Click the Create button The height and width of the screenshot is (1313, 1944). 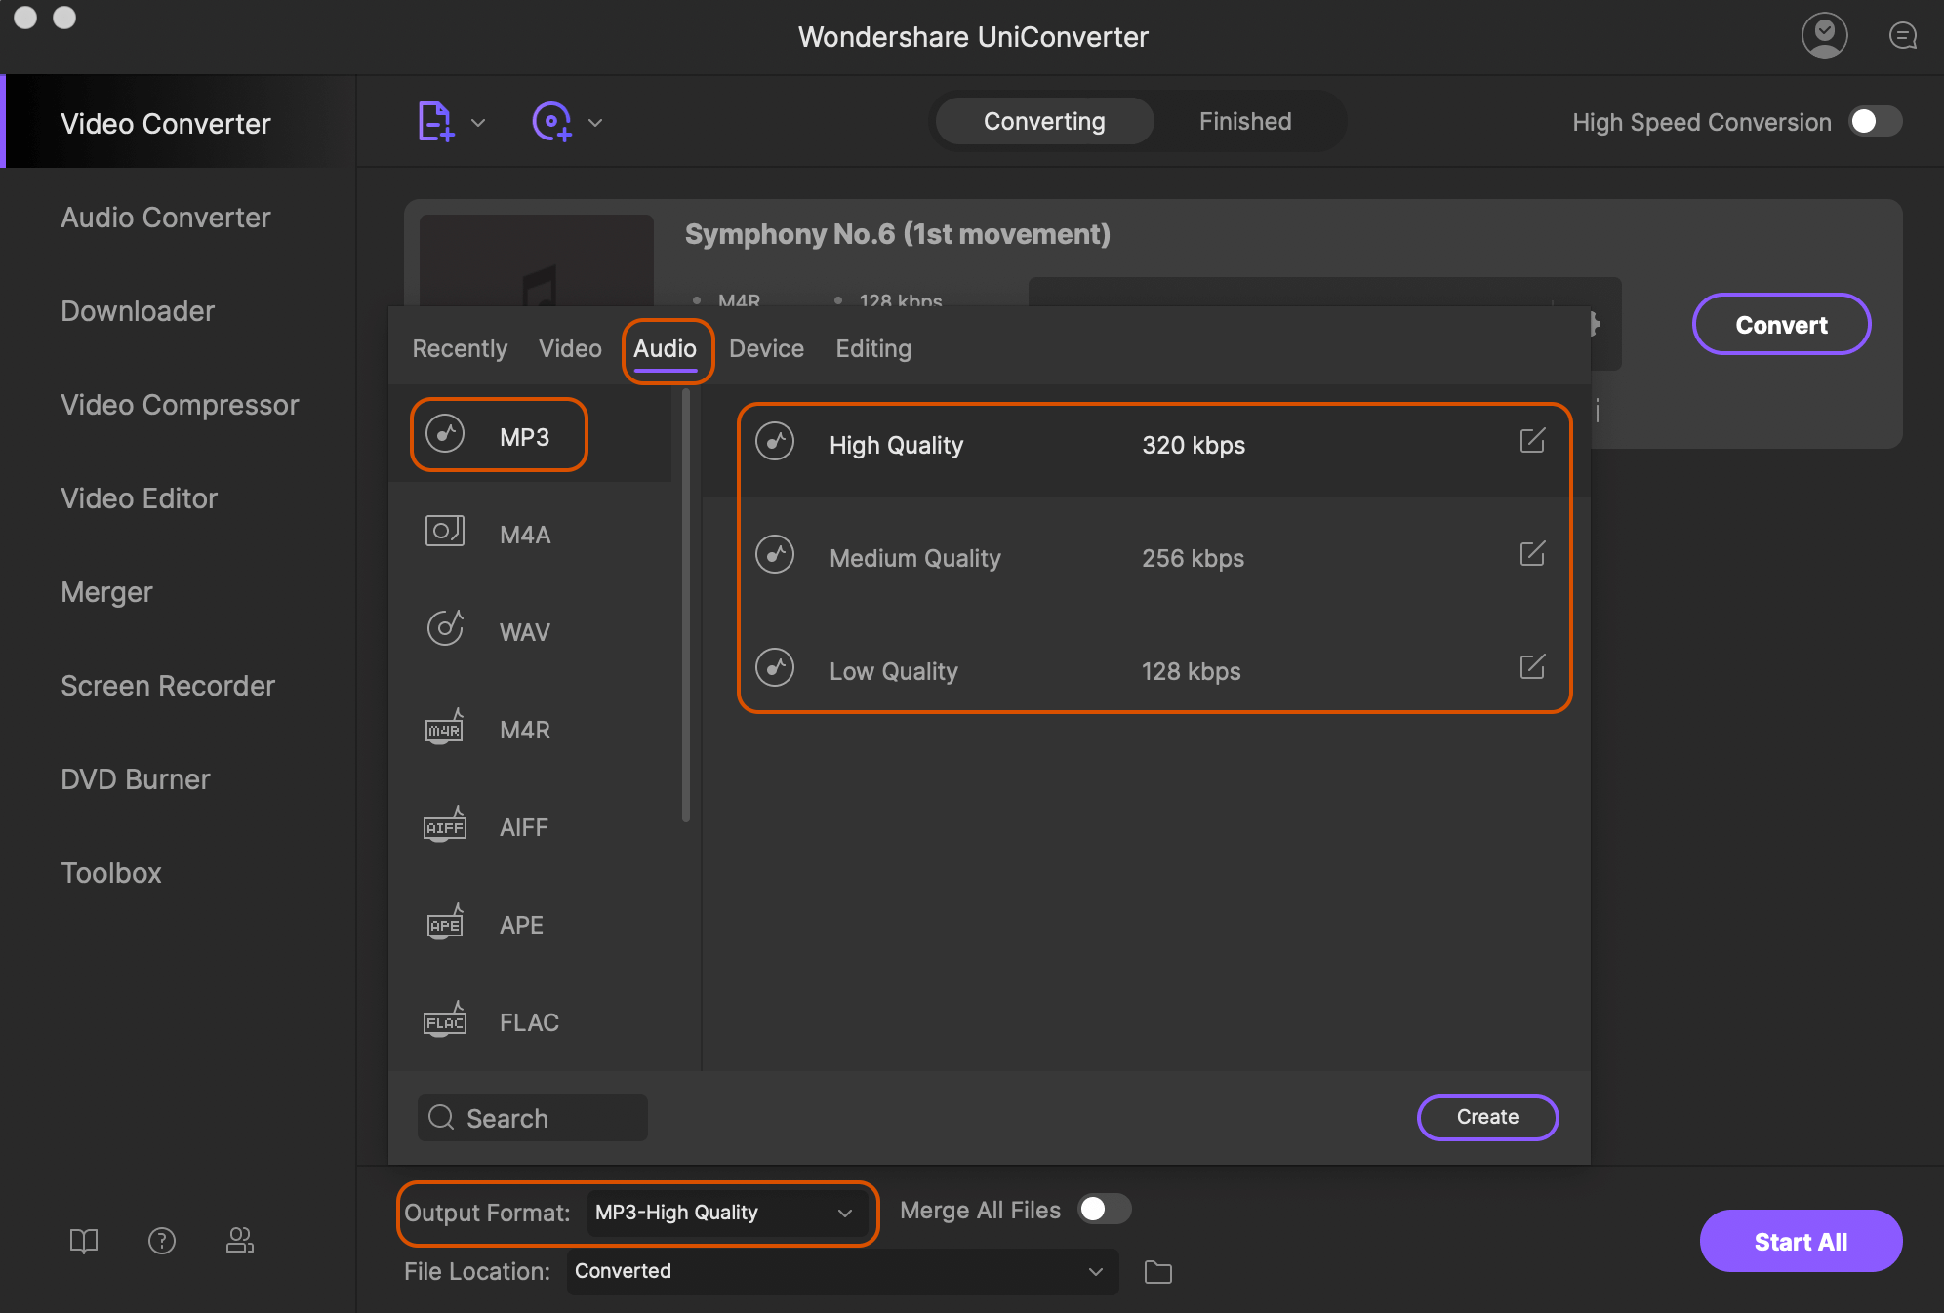(1486, 1117)
